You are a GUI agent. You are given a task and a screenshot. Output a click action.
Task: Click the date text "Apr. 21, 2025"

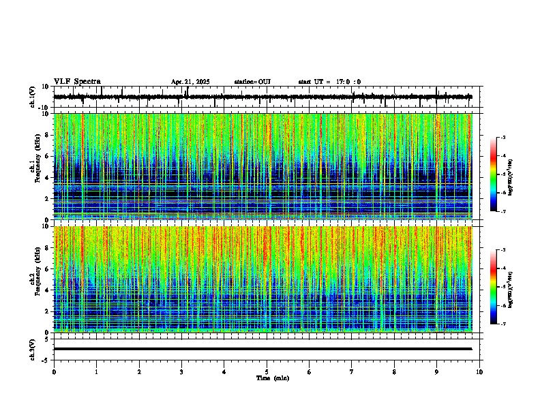[x=190, y=82]
